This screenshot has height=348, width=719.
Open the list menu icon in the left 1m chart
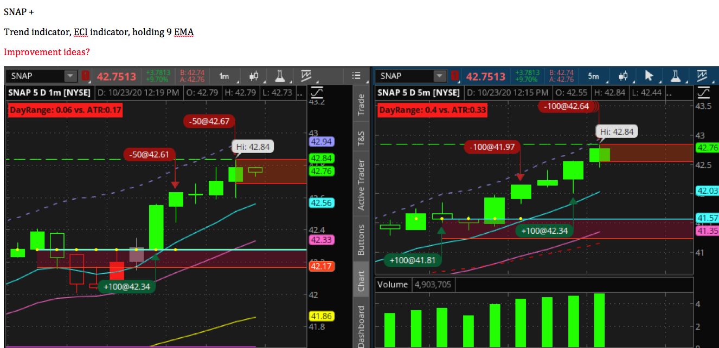point(357,76)
